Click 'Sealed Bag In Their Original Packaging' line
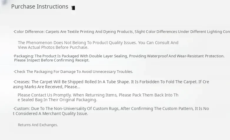 coord(57,100)
